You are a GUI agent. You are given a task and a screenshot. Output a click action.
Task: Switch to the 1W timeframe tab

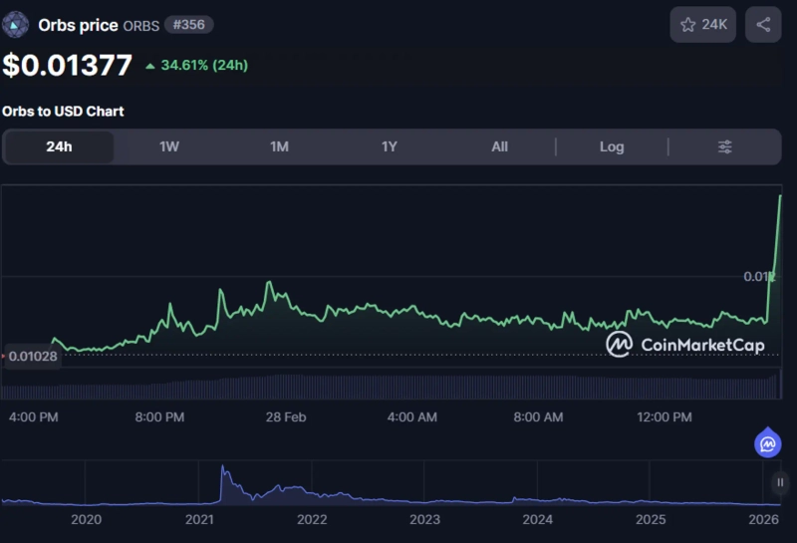click(169, 147)
